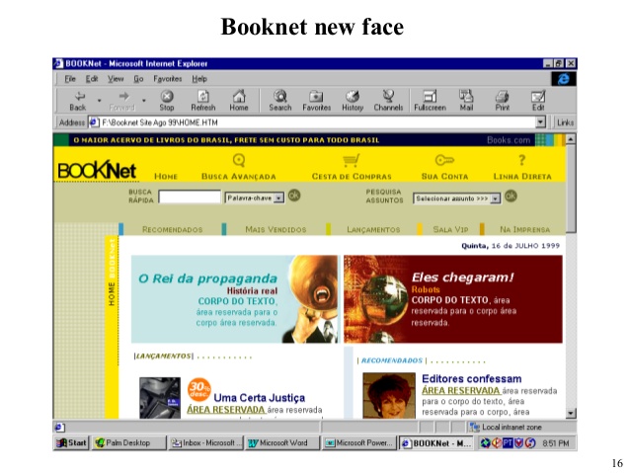This screenshot has height=473, width=630.
Task: Open the Editores confessam title link
Action: pos(472,378)
